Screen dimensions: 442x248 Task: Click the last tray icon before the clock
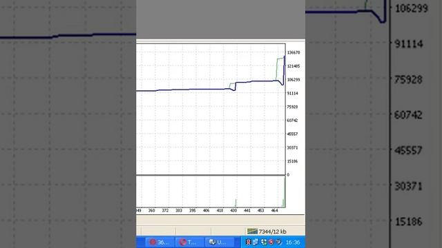coord(279,242)
